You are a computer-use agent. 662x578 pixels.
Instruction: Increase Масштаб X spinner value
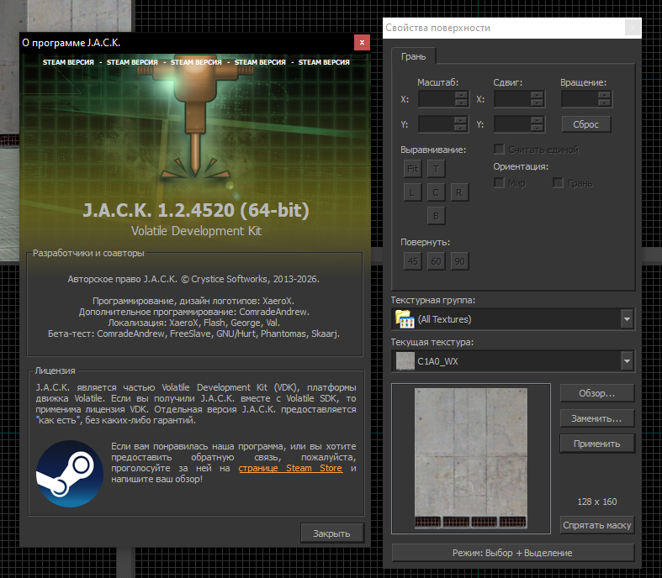[x=462, y=95]
